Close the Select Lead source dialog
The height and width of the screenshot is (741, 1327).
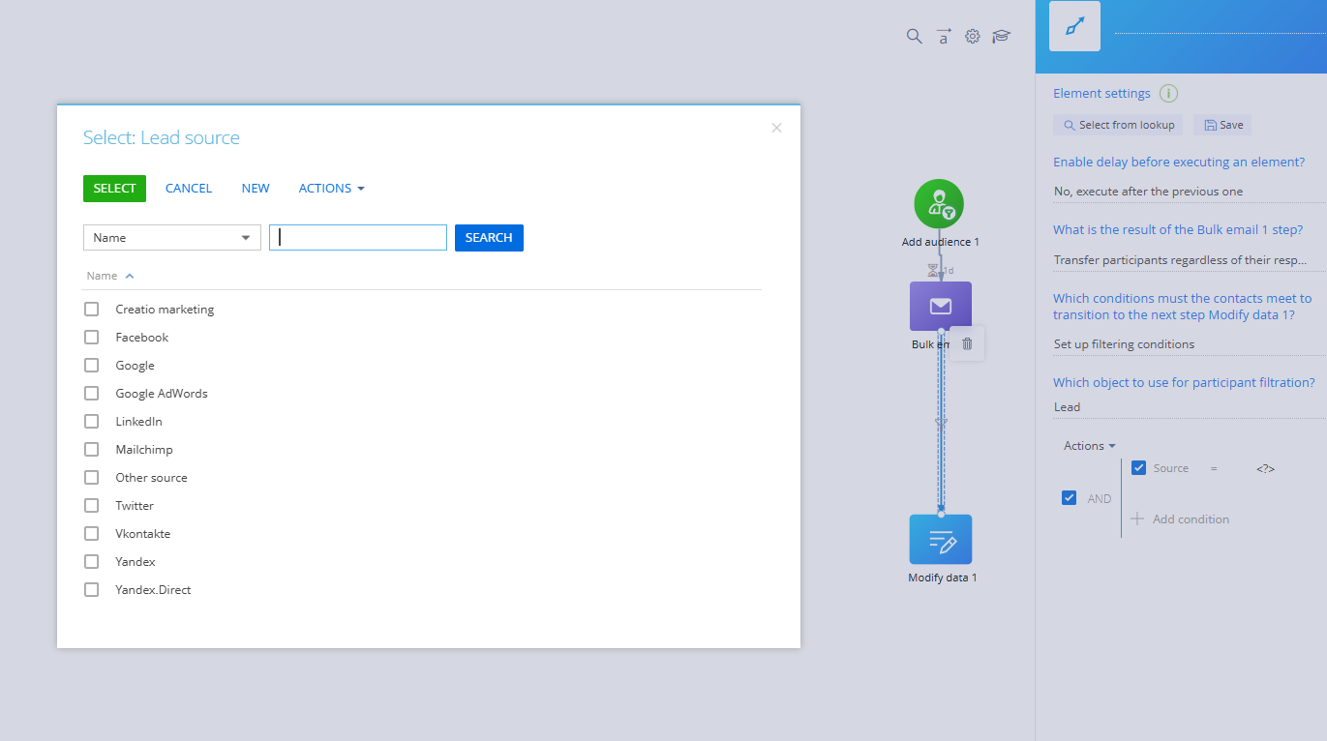click(x=776, y=128)
